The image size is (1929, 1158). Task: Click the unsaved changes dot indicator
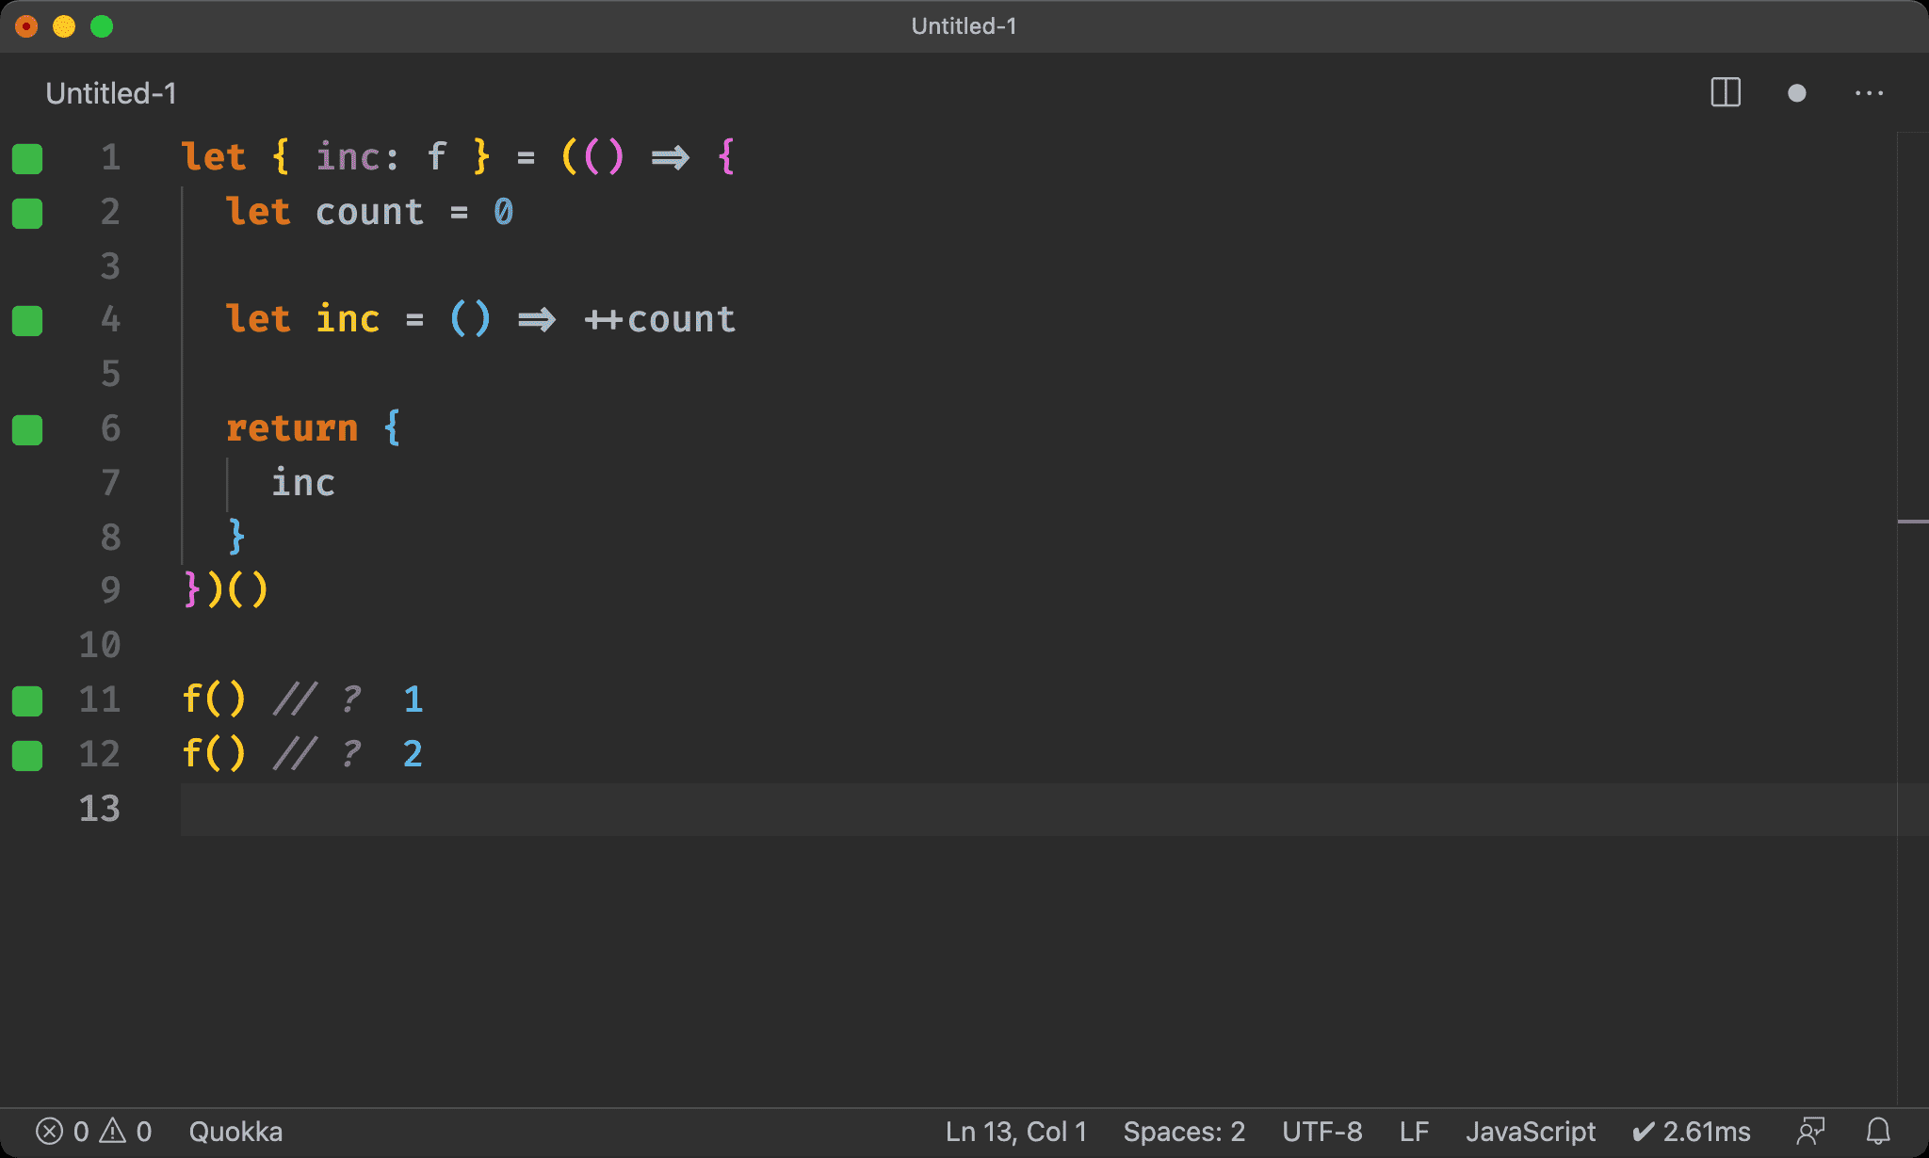coord(1796,93)
